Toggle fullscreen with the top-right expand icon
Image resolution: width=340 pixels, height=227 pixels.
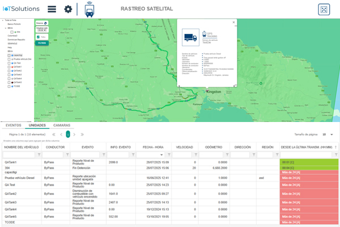tap(324, 10)
